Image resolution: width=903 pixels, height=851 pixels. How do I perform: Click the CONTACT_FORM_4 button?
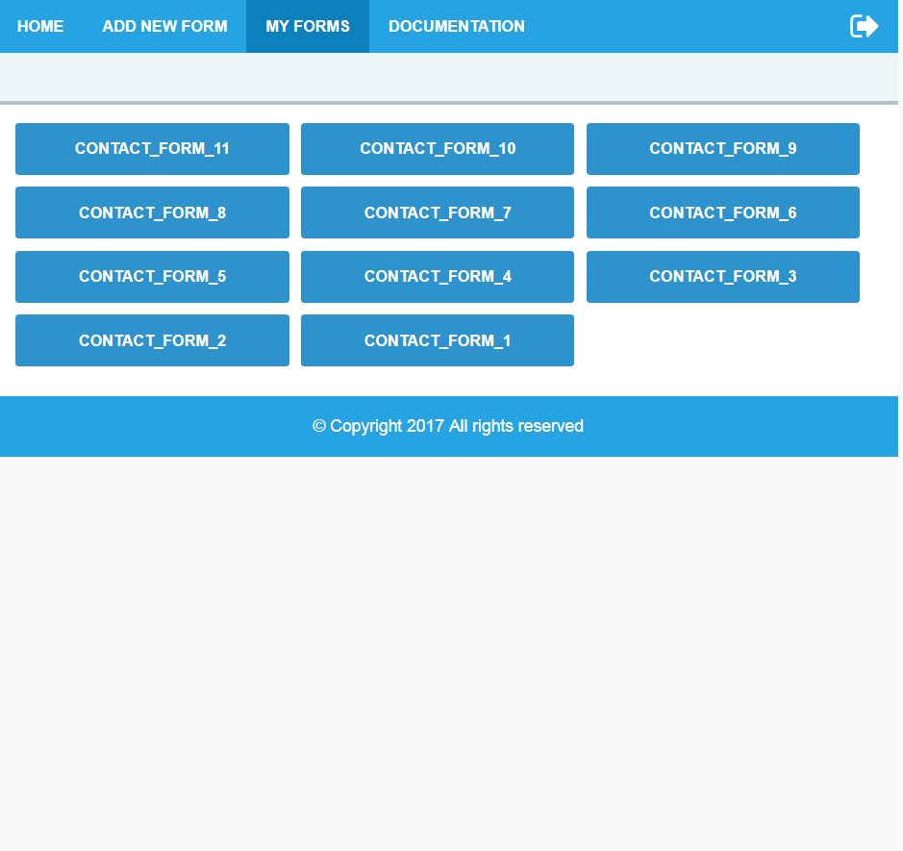point(438,276)
